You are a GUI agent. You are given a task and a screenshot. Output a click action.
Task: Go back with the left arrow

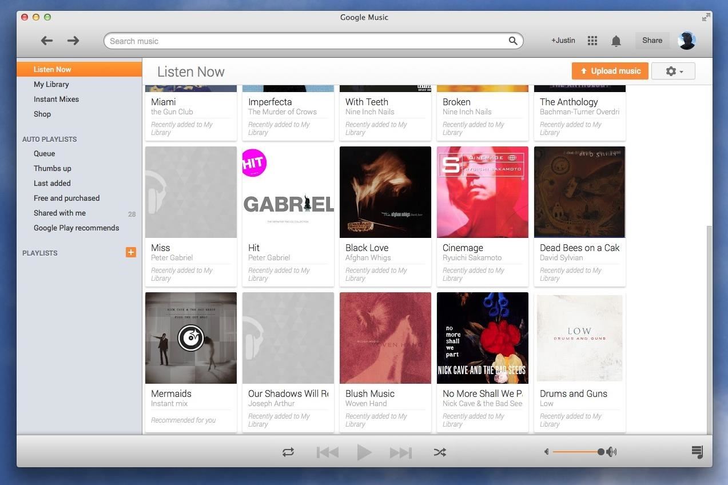(x=47, y=41)
